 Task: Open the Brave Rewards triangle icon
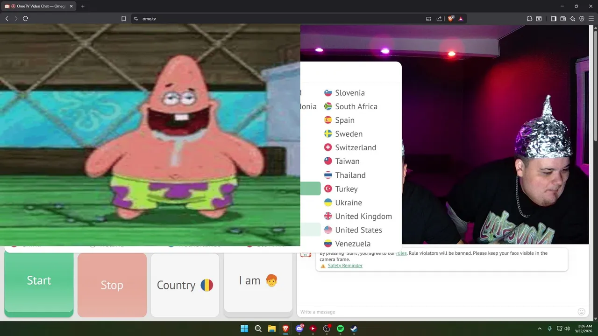coord(461,19)
